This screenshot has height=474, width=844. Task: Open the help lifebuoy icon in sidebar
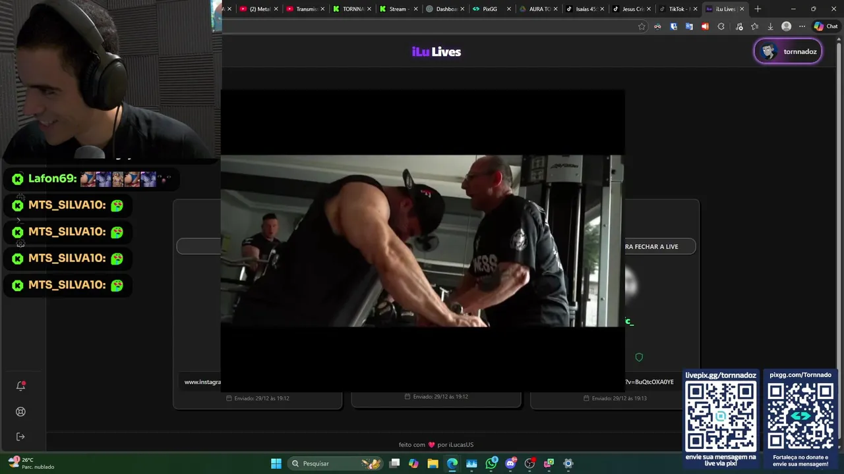(x=20, y=411)
